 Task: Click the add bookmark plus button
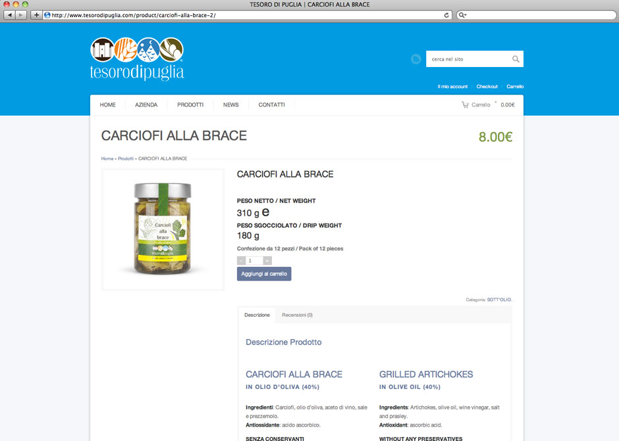tap(36, 15)
